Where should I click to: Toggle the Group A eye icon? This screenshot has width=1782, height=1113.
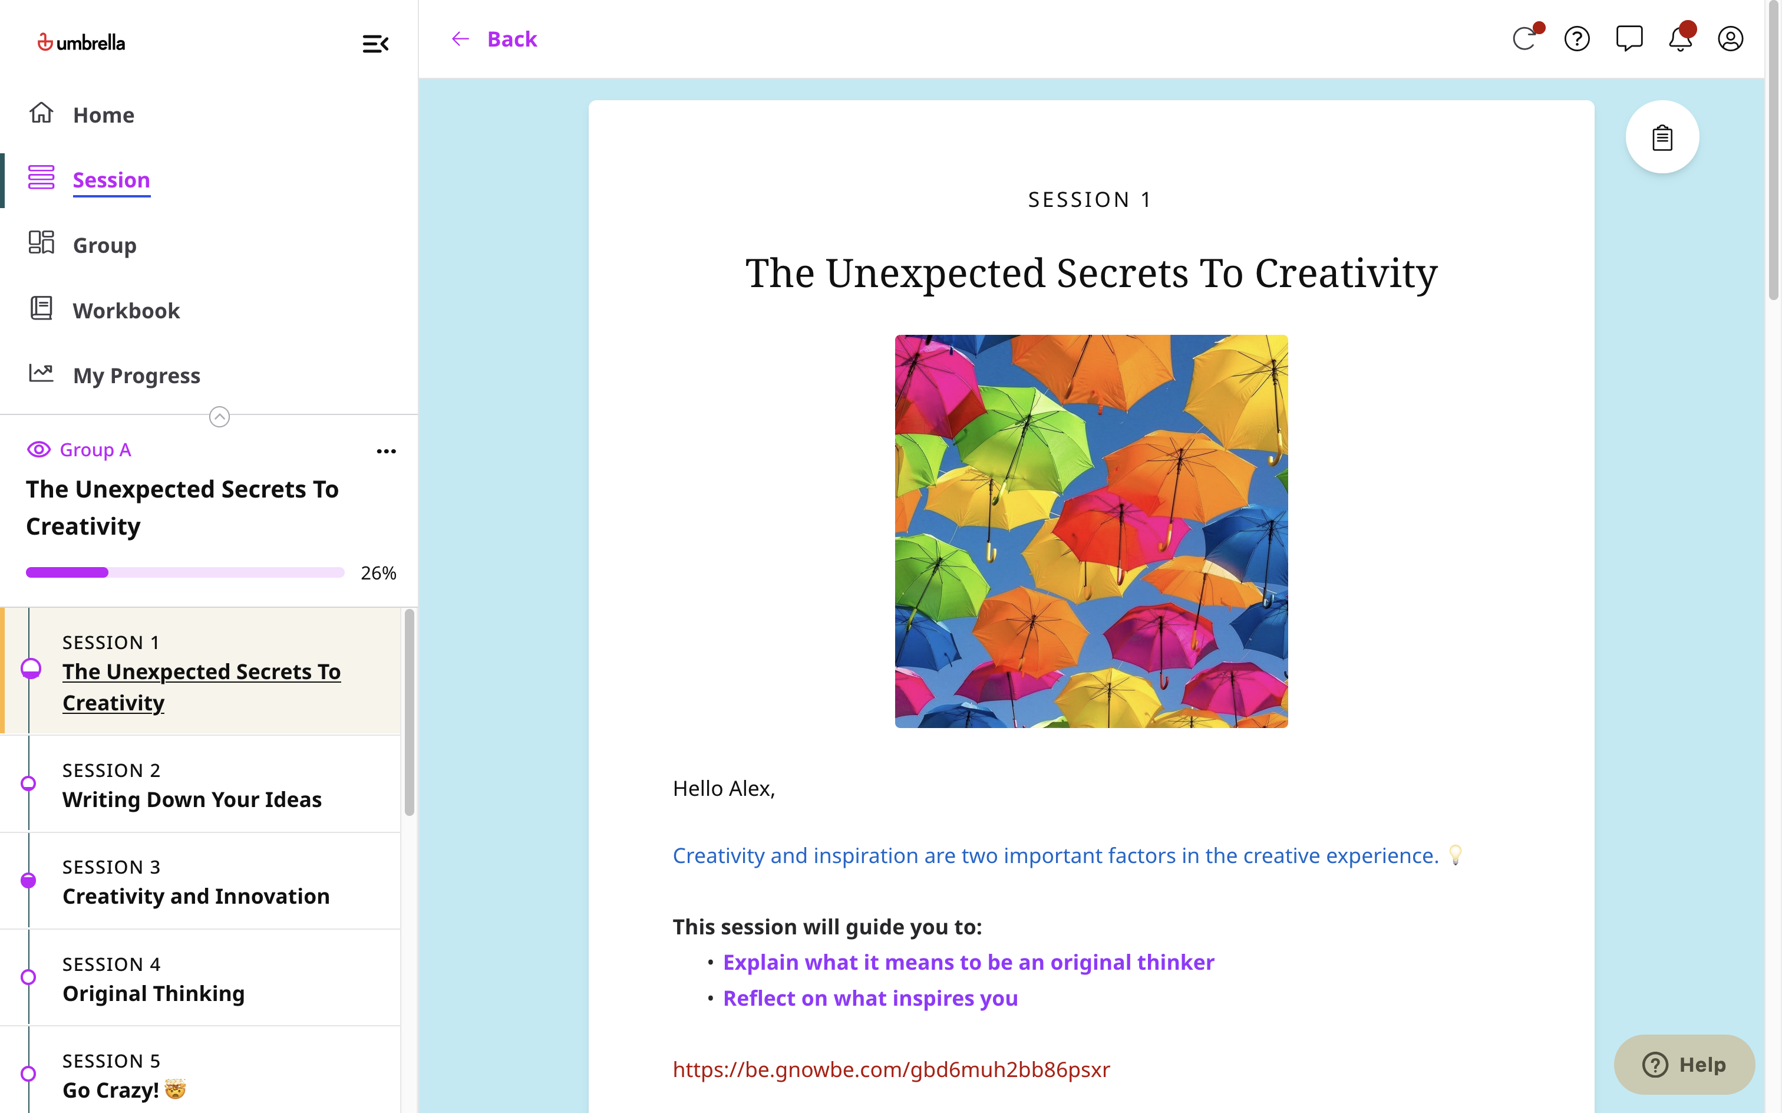(39, 450)
